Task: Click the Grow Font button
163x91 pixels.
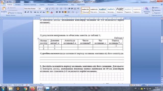Action: tap(47, 9)
